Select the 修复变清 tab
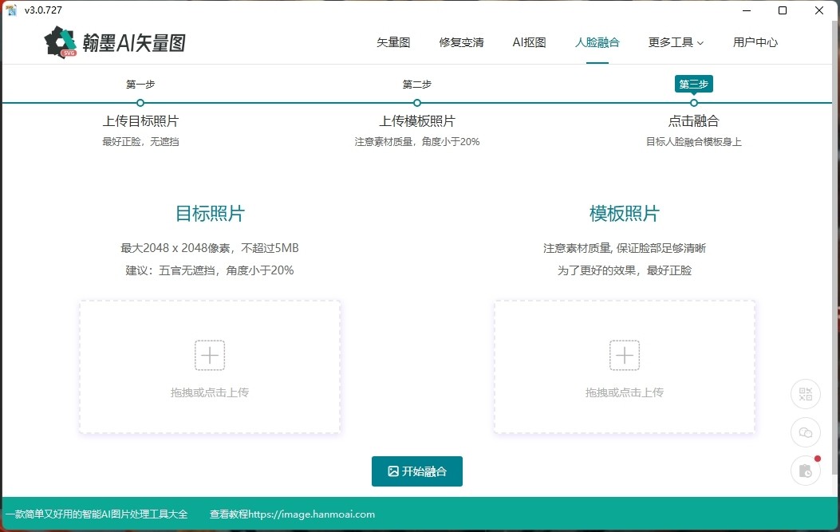Screen dimensions: 840x532 coord(461,42)
